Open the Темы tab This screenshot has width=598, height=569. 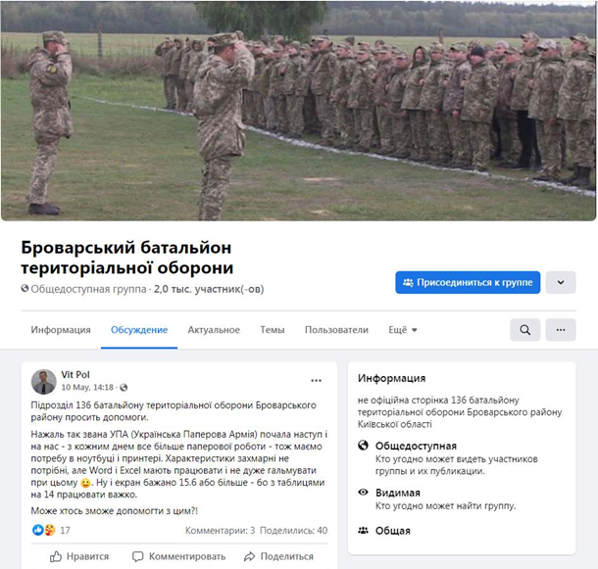click(273, 330)
